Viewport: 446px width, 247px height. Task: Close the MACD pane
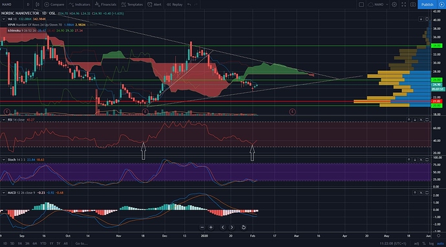[x=421, y=193]
